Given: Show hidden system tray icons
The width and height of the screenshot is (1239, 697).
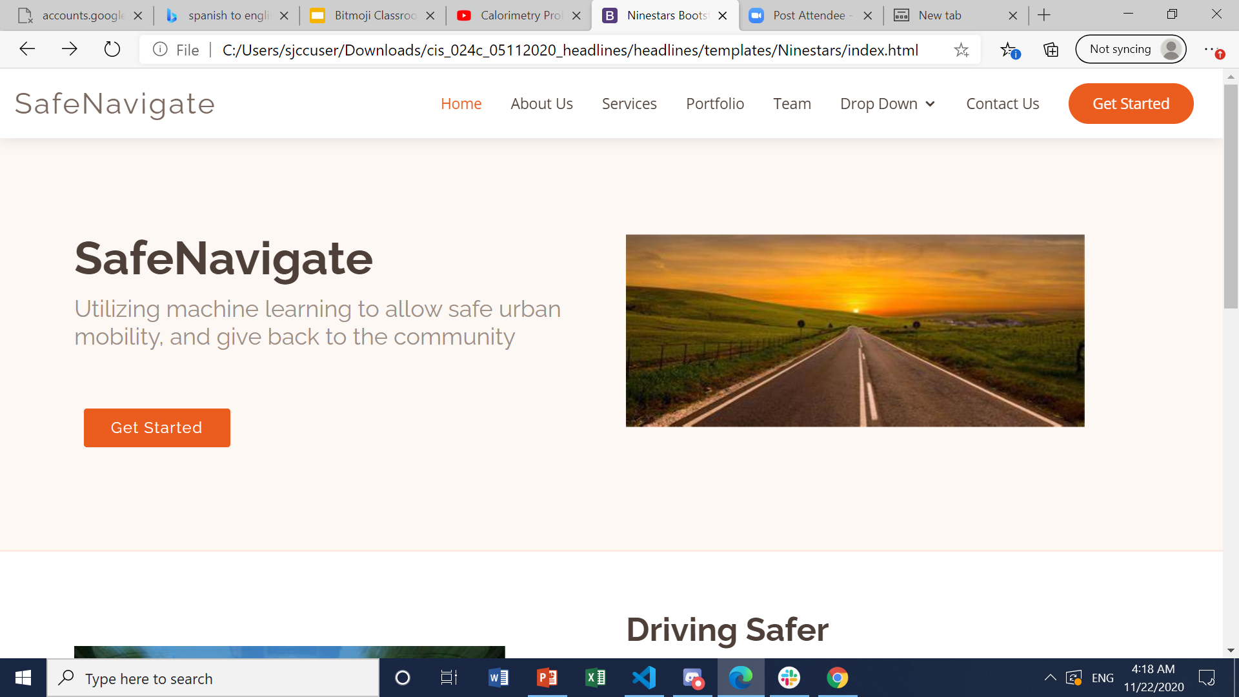Looking at the screenshot, I should (1050, 678).
